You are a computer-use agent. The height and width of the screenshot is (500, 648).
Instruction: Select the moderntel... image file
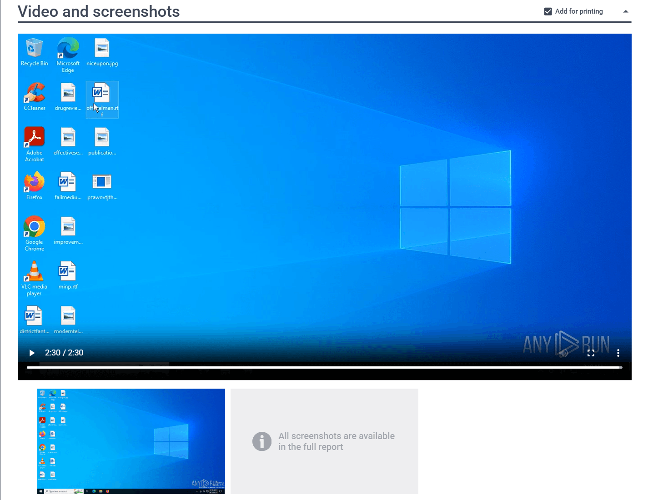pyautogui.click(x=68, y=320)
